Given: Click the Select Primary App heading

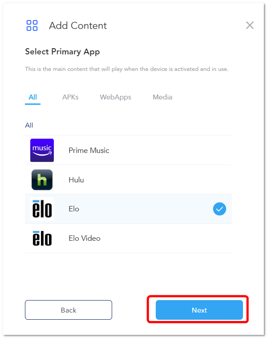Looking at the screenshot, I should 62,52.
